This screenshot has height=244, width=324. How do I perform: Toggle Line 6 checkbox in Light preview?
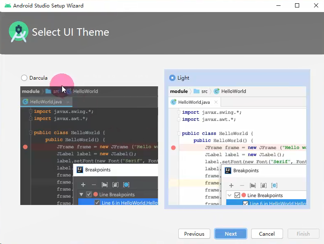click(245, 203)
